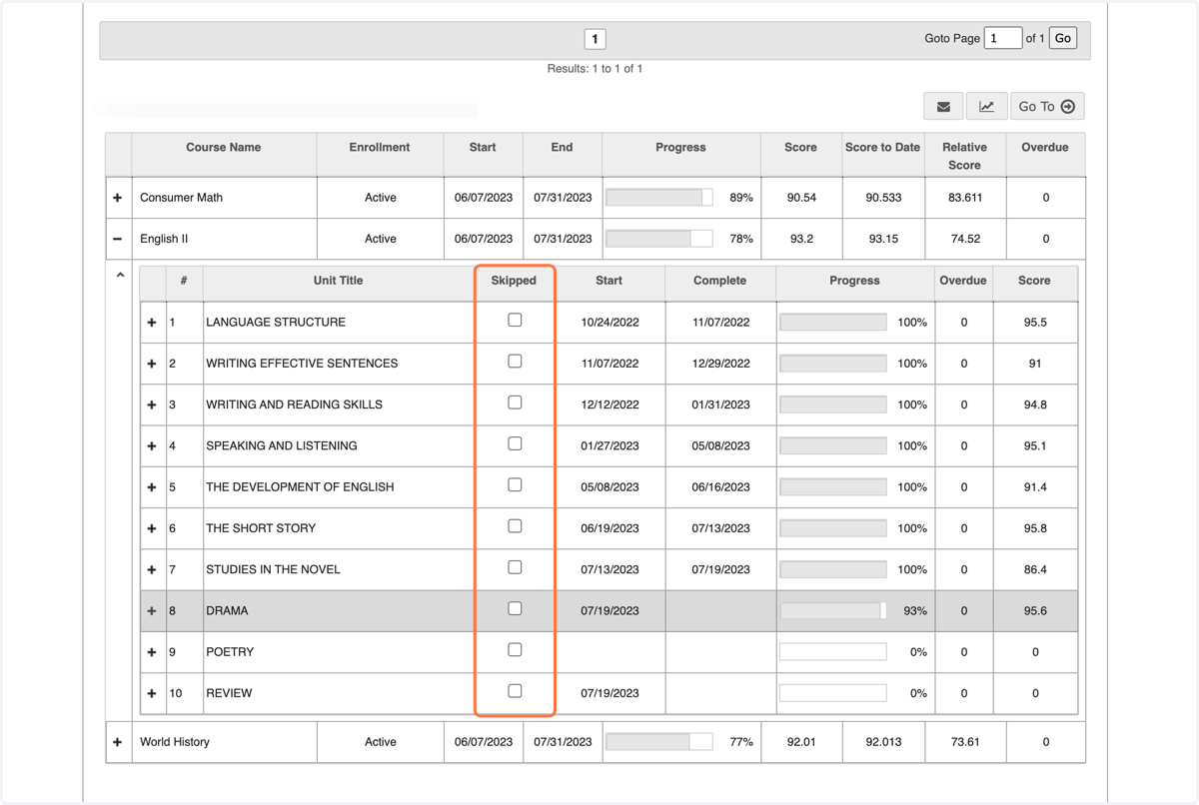Screen dimensions: 1199x805
Task: Expand the Consumer Math course row
Action: click(x=118, y=198)
